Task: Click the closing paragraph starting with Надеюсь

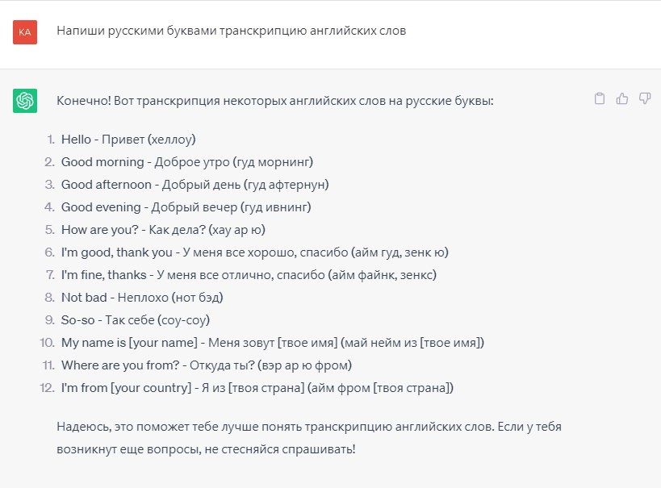Action: click(x=320, y=436)
